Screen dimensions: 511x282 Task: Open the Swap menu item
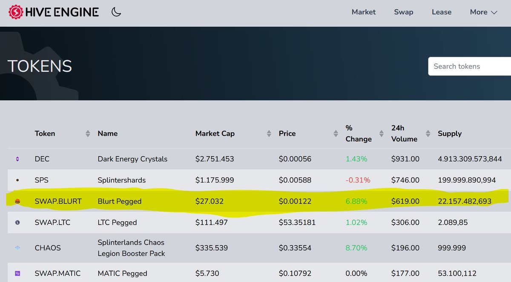pos(403,12)
